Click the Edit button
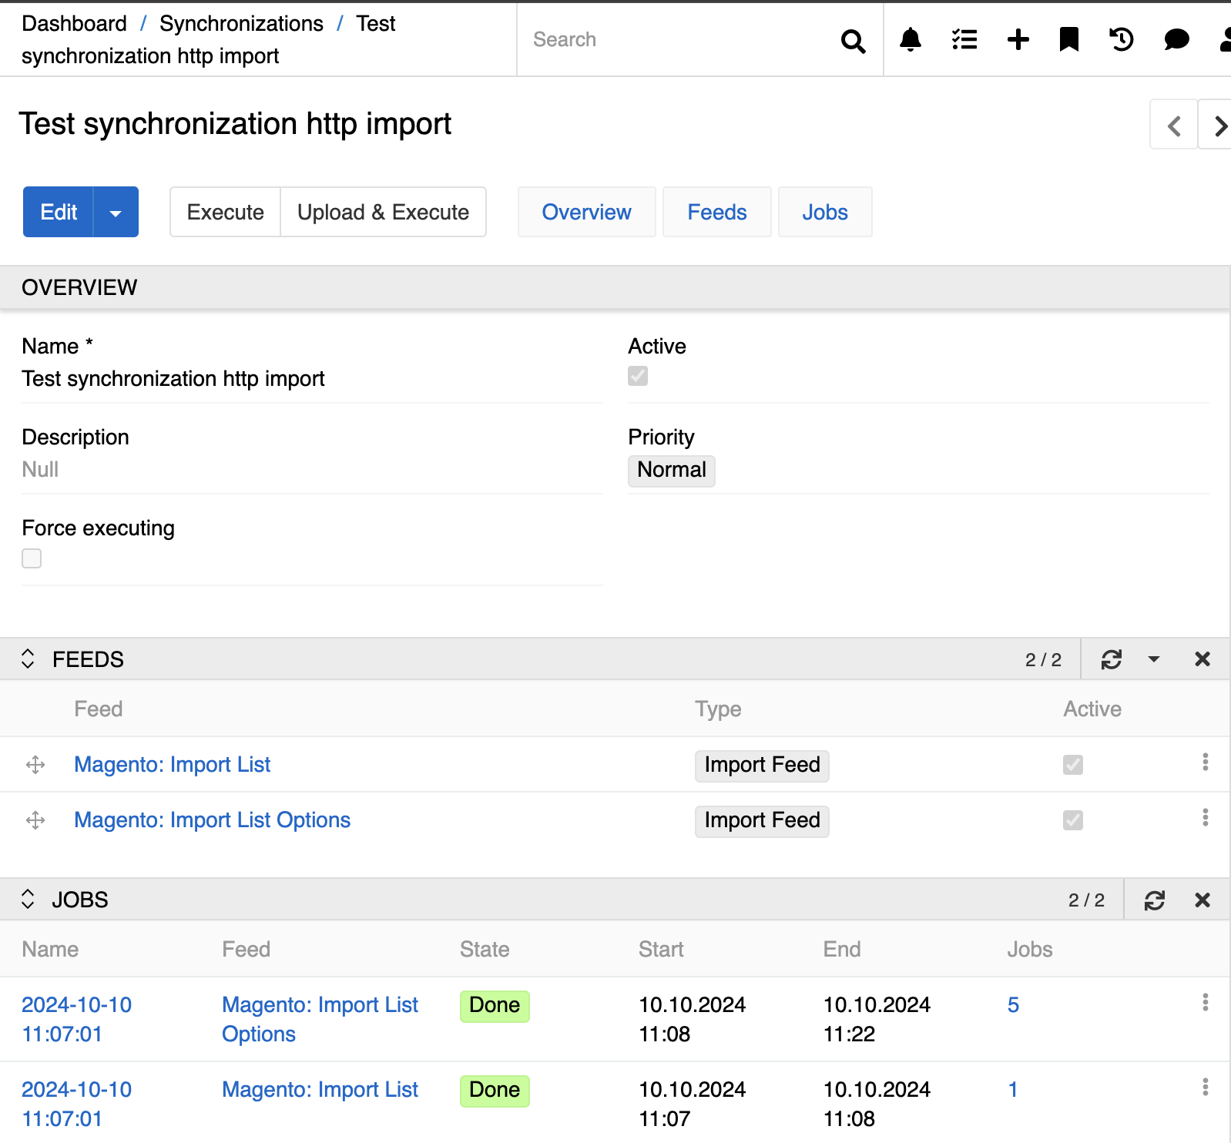 coord(59,213)
